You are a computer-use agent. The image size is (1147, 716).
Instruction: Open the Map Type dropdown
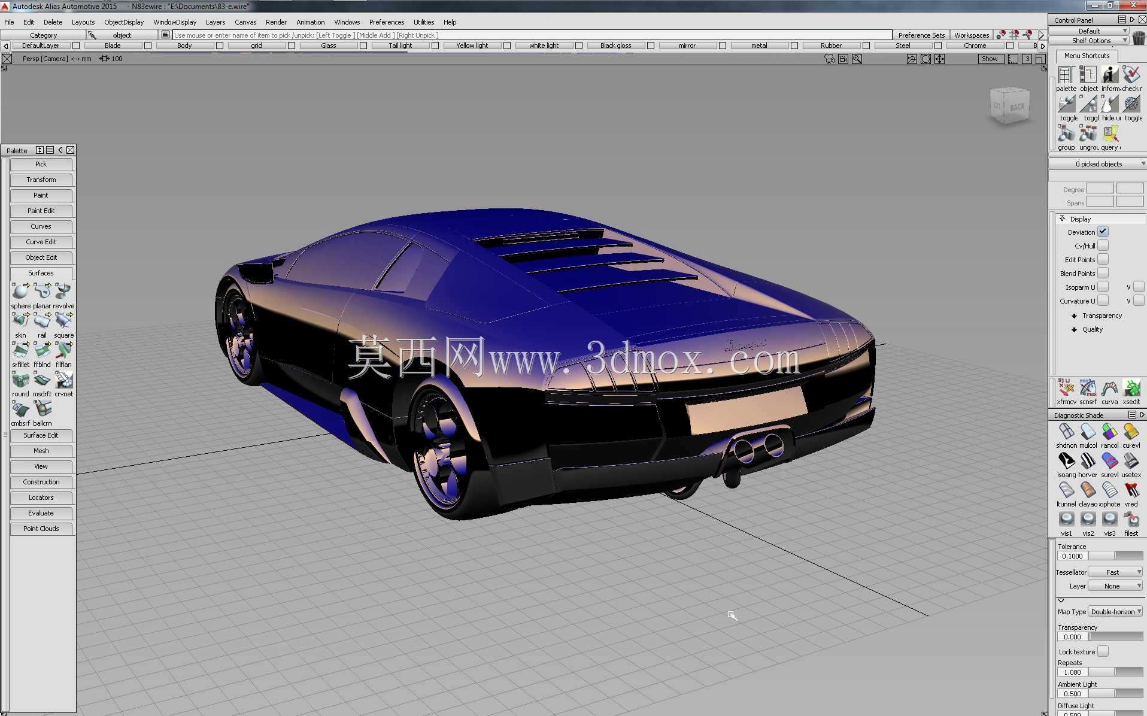click(x=1115, y=611)
